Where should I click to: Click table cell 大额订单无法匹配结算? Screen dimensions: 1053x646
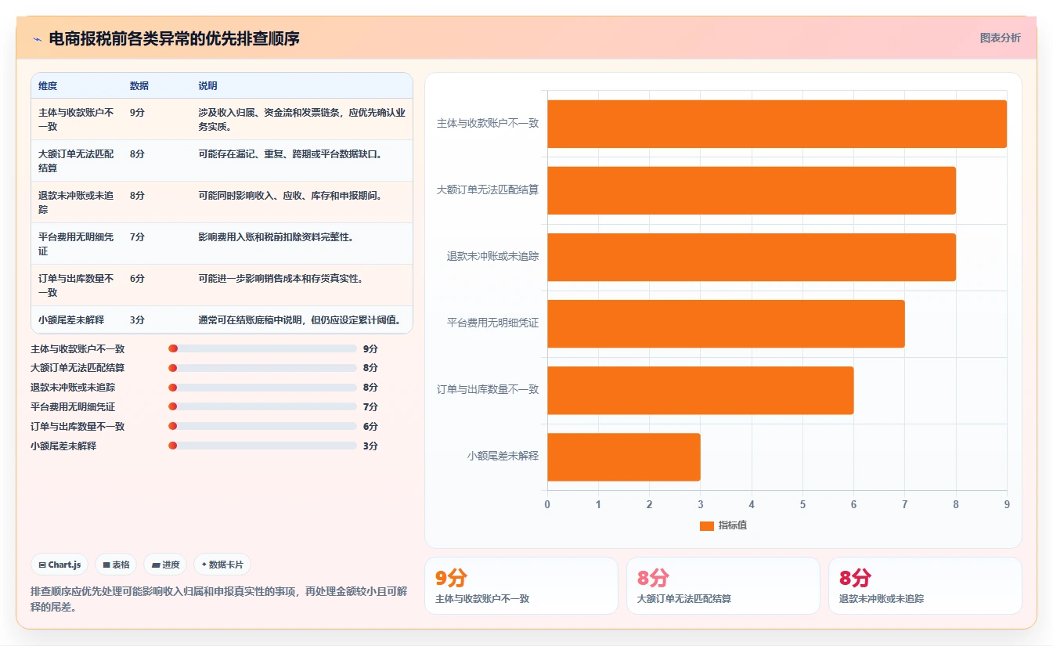click(x=76, y=161)
